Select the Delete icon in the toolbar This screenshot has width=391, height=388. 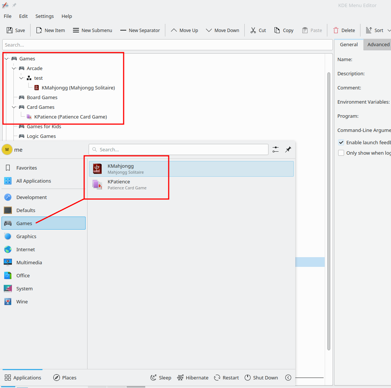[336, 30]
